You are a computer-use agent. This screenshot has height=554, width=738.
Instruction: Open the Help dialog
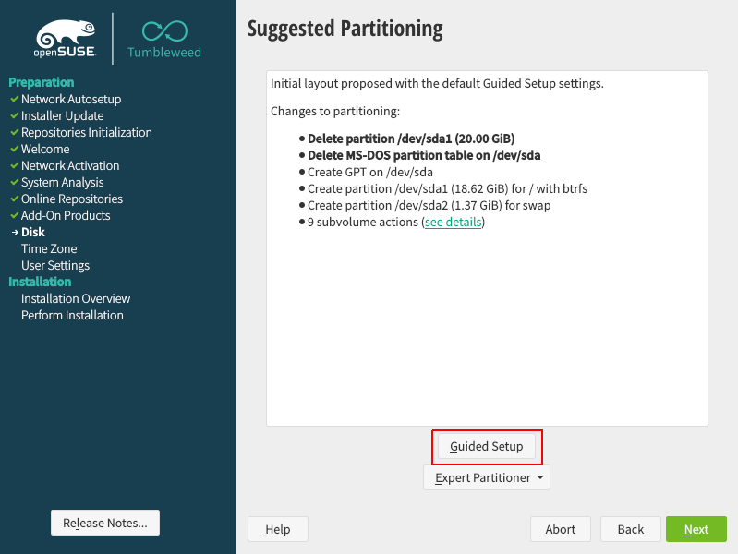coord(278,529)
